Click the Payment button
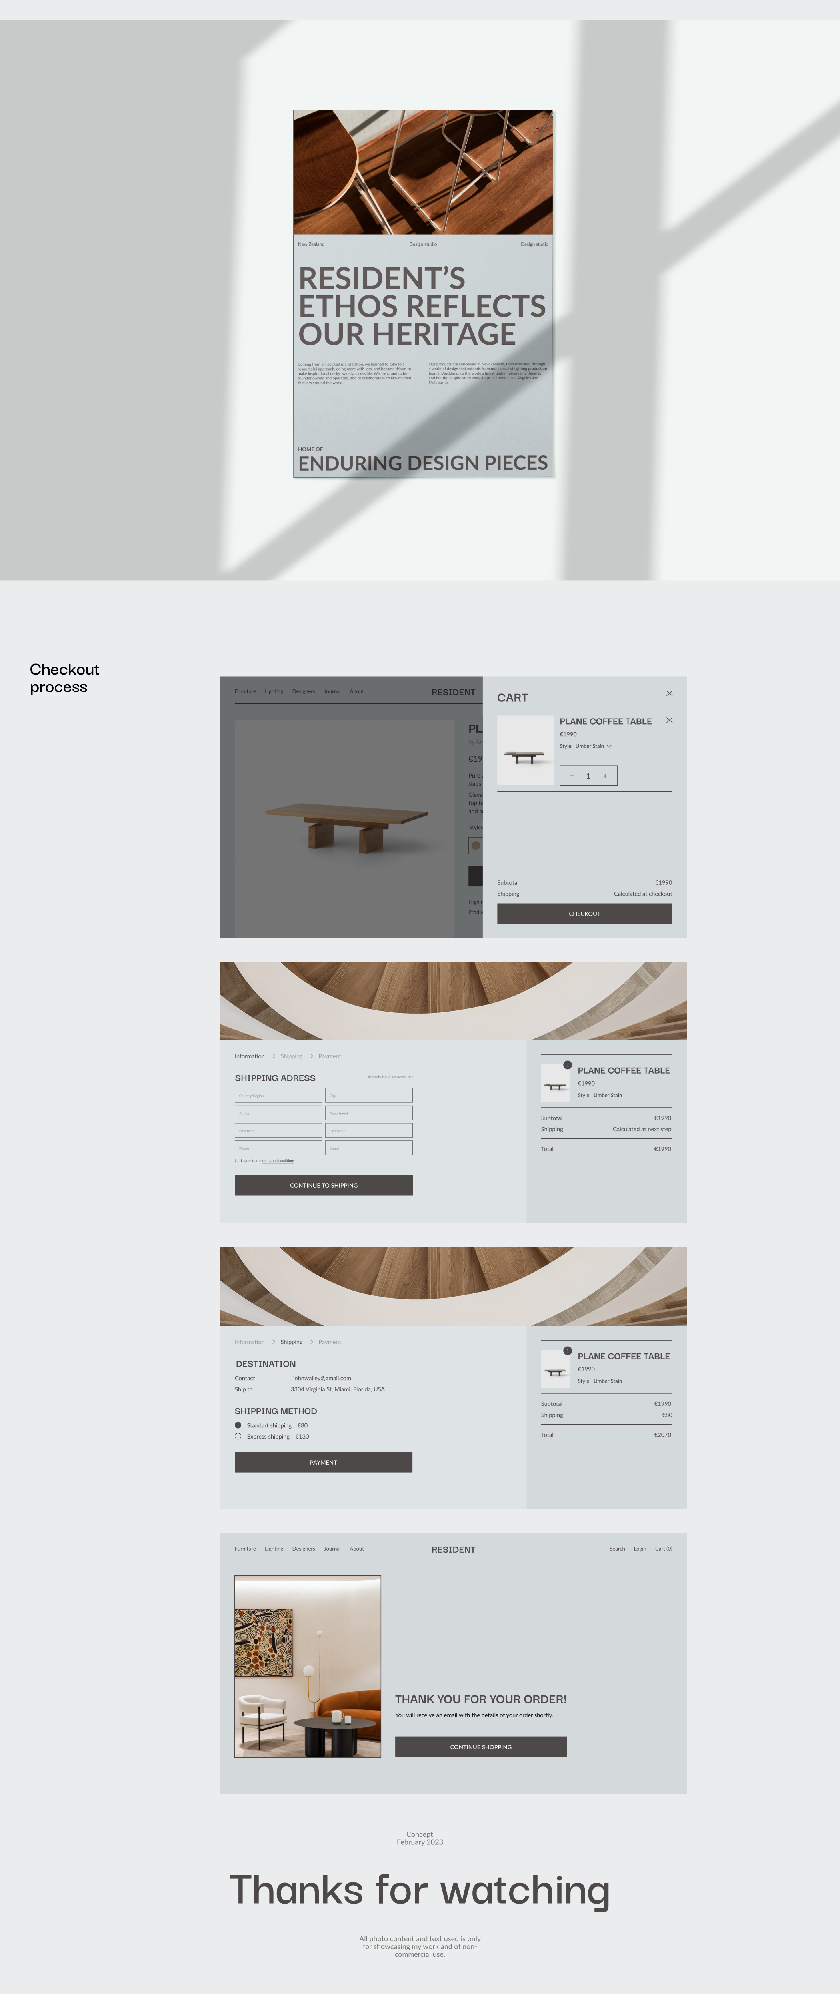Screen dimensions: 840x1994 click(x=323, y=1462)
